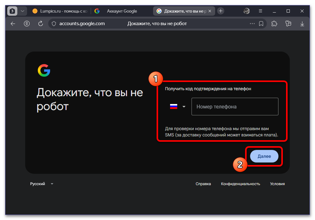Click the Далее button
Screen dimensions: 315x220
(264, 156)
